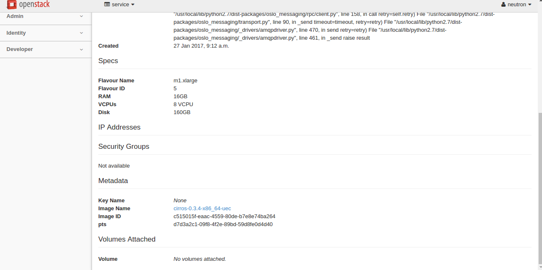This screenshot has width=542, height=270.
Task: Expand the Developer sidebar panel
Action: pyautogui.click(x=46, y=49)
